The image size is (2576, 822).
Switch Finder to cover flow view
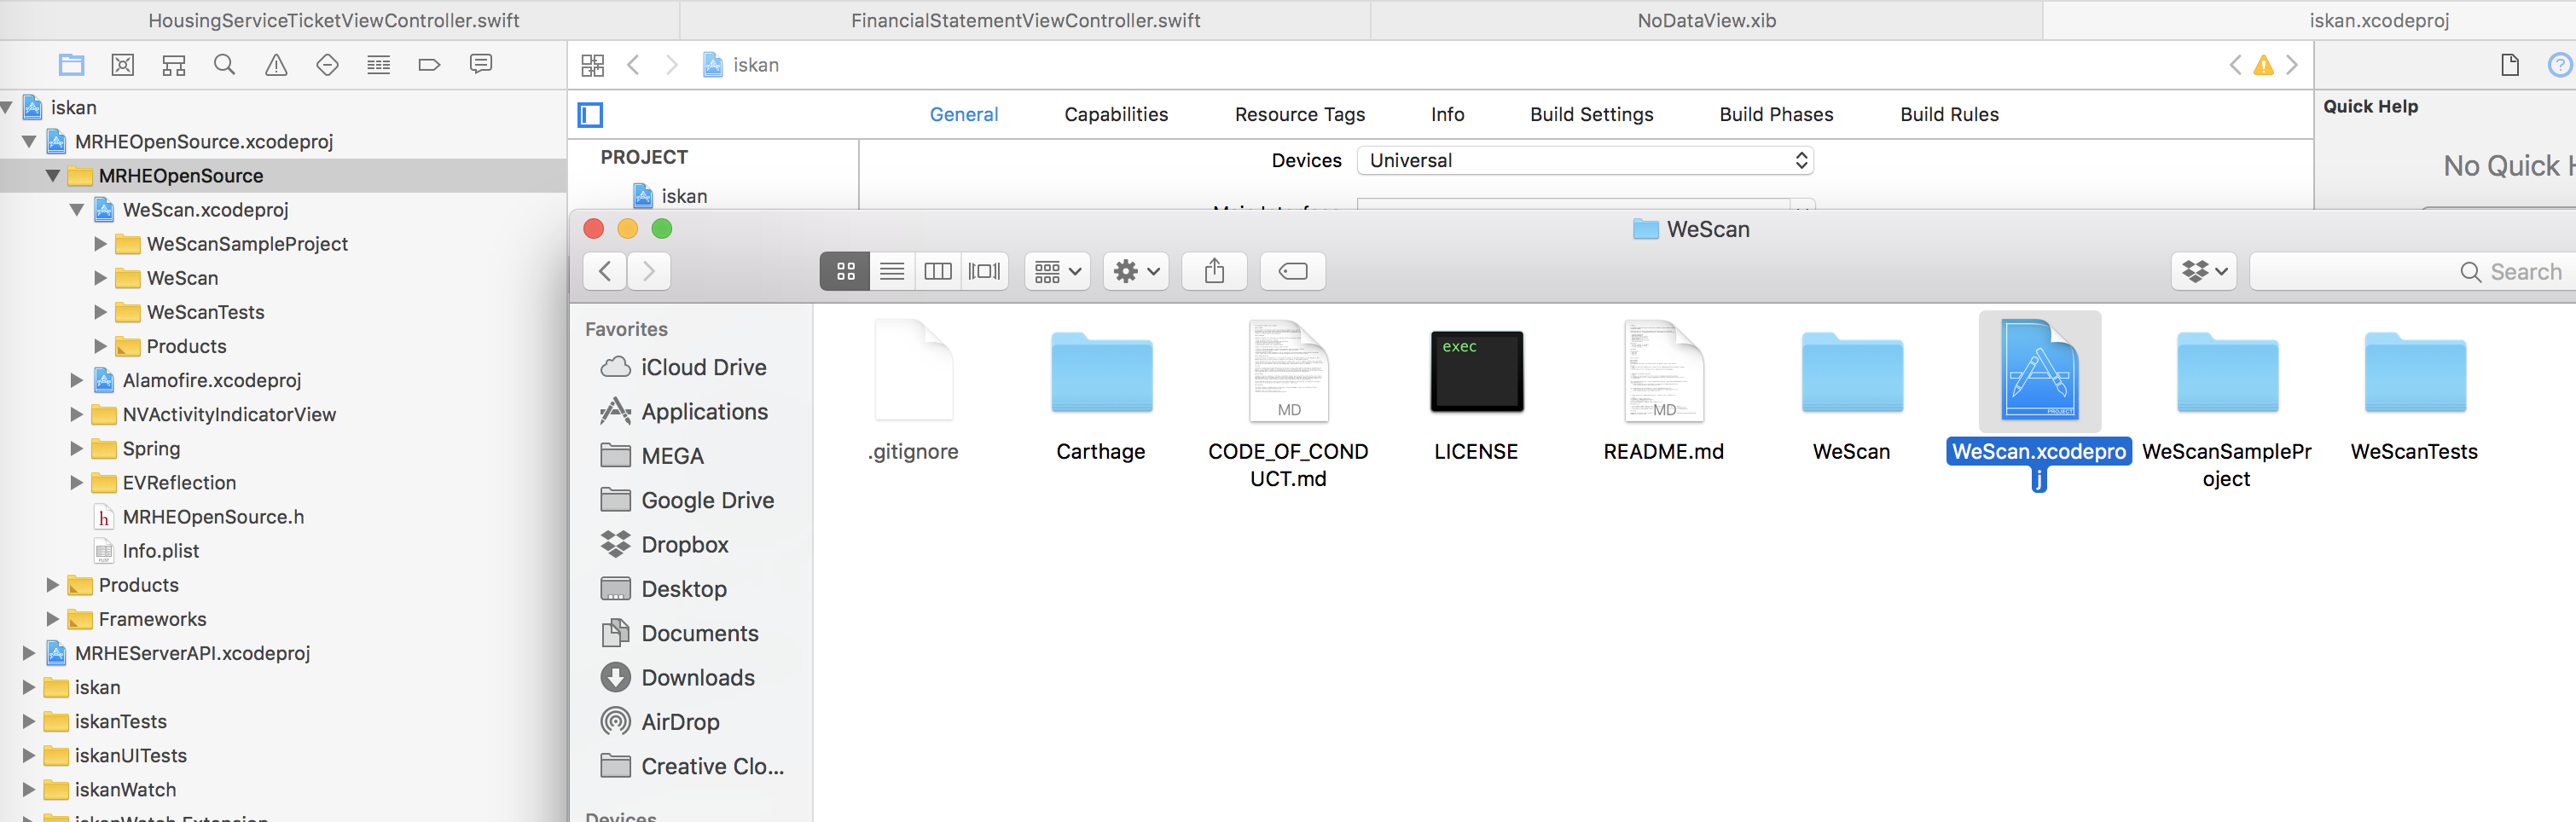tap(985, 271)
